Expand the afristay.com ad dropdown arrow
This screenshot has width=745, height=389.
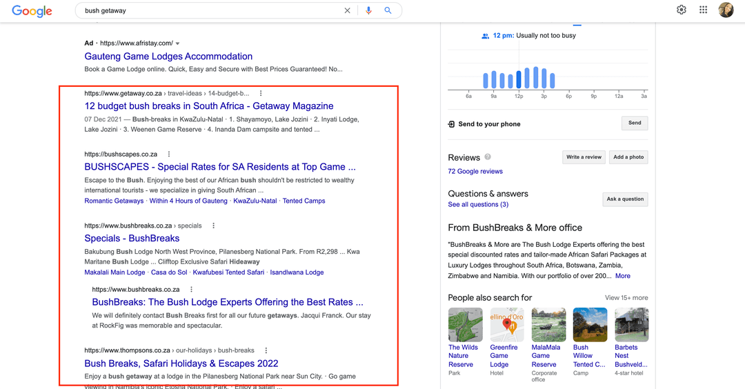coord(178,43)
